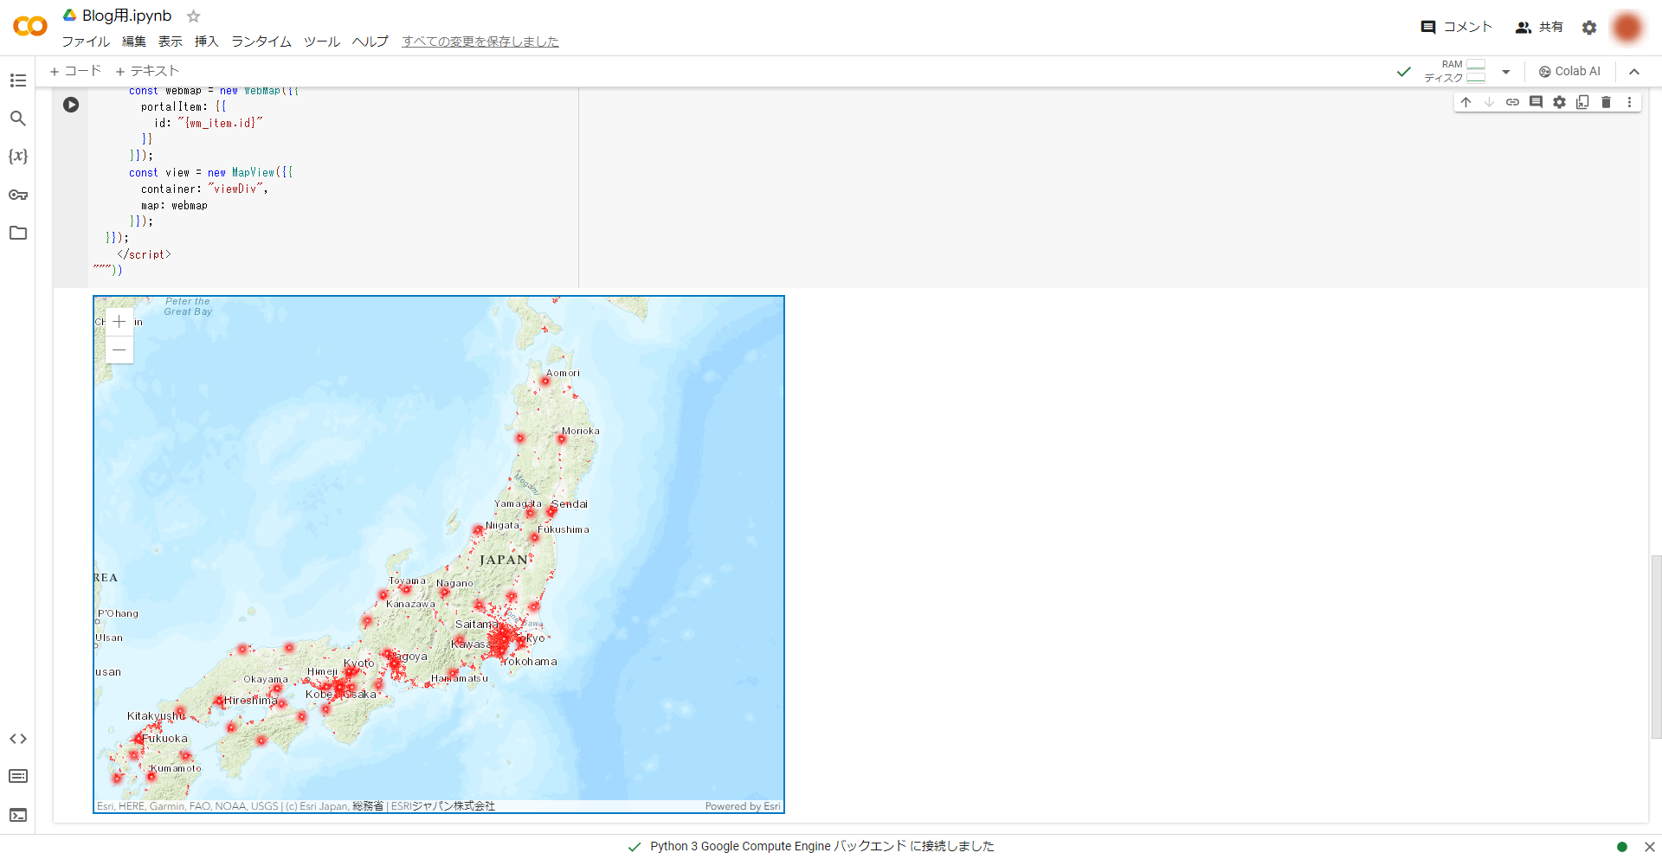
Task: Open the 表示 menu
Action: 171,42
